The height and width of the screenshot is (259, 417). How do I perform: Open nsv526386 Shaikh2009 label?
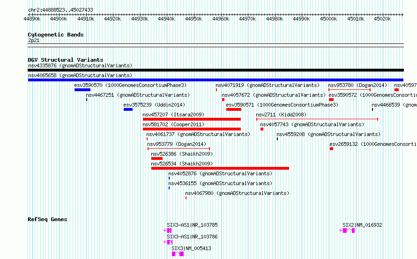[x=182, y=154]
